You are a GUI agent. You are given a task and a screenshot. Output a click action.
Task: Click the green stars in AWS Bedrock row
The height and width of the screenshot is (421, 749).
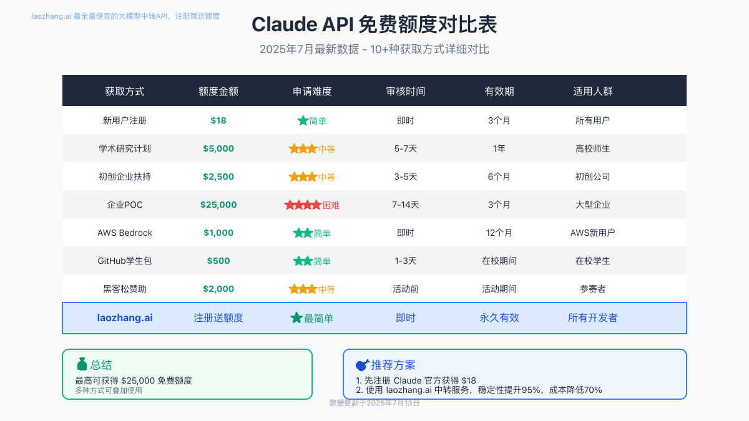pyautogui.click(x=303, y=233)
